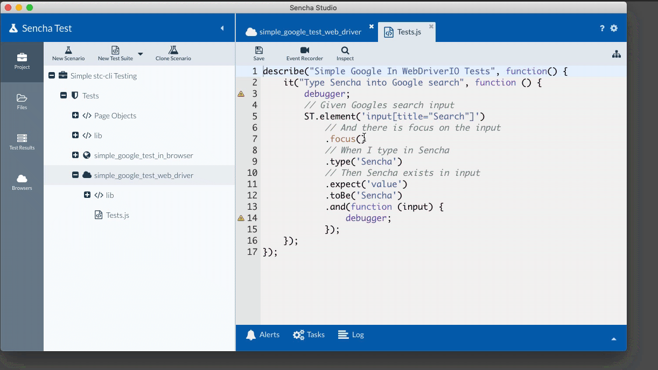Click the ST.element code line
Image resolution: width=658 pixels, height=370 pixels.
click(x=395, y=116)
